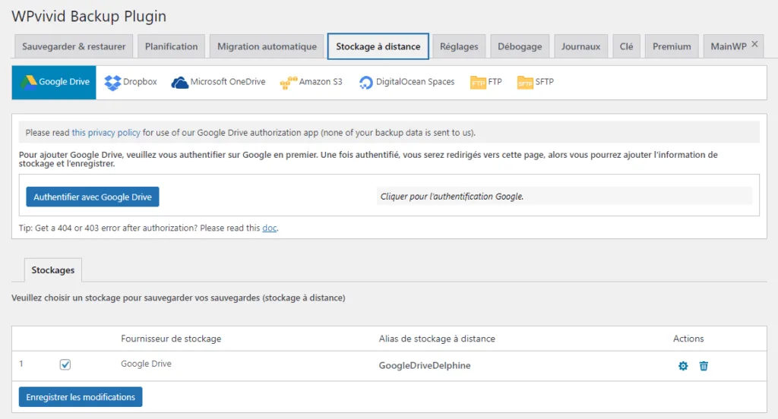Open the Premium tab
Screen dimensions: 778x419
672,46
